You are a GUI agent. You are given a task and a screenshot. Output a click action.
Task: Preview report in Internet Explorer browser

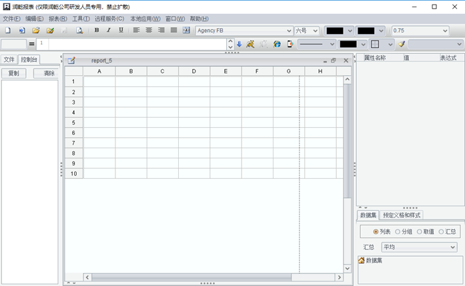tap(277, 45)
